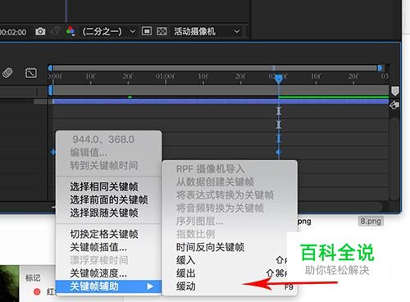Open 关键帧插值... dialog
Screen dimensions: 410x302
pyautogui.click(x=98, y=247)
